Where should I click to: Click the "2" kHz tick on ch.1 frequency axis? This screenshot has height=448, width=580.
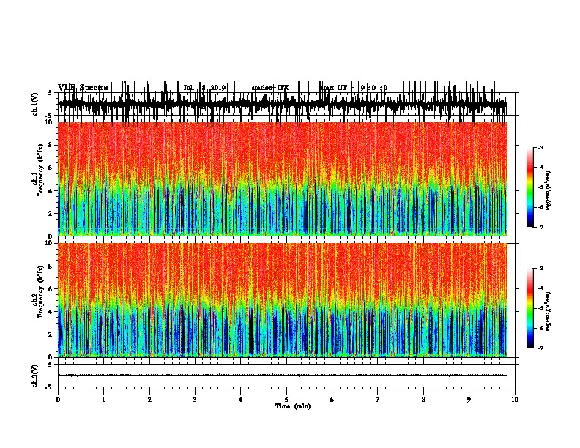click(x=51, y=213)
